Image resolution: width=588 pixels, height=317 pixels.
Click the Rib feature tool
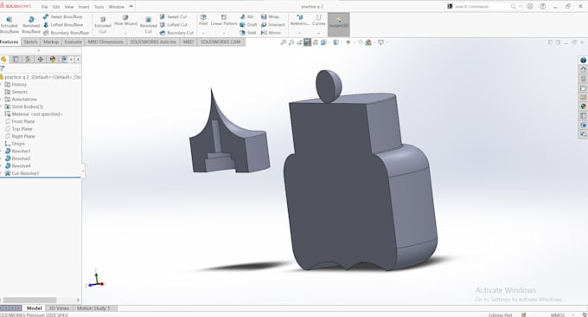(x=246, y=16)
